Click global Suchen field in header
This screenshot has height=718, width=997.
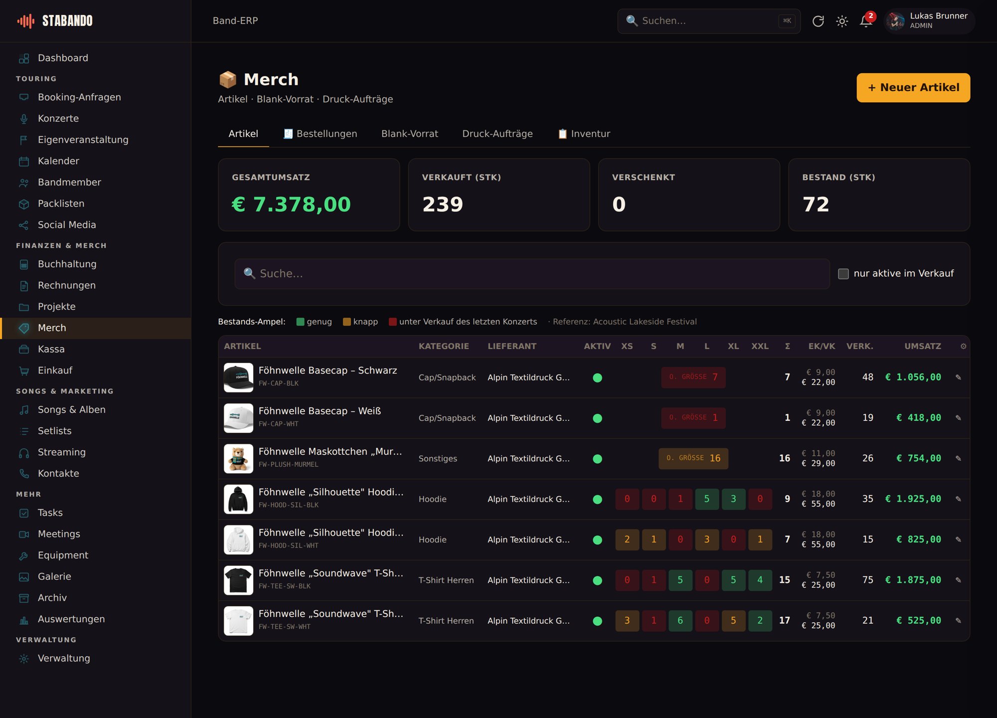point(709,21)
